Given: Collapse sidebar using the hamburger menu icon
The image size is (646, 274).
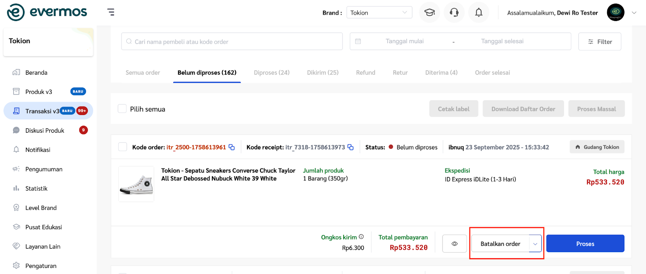Looking at the screenshot, I should pyautogui.click(x=111, y=12).
